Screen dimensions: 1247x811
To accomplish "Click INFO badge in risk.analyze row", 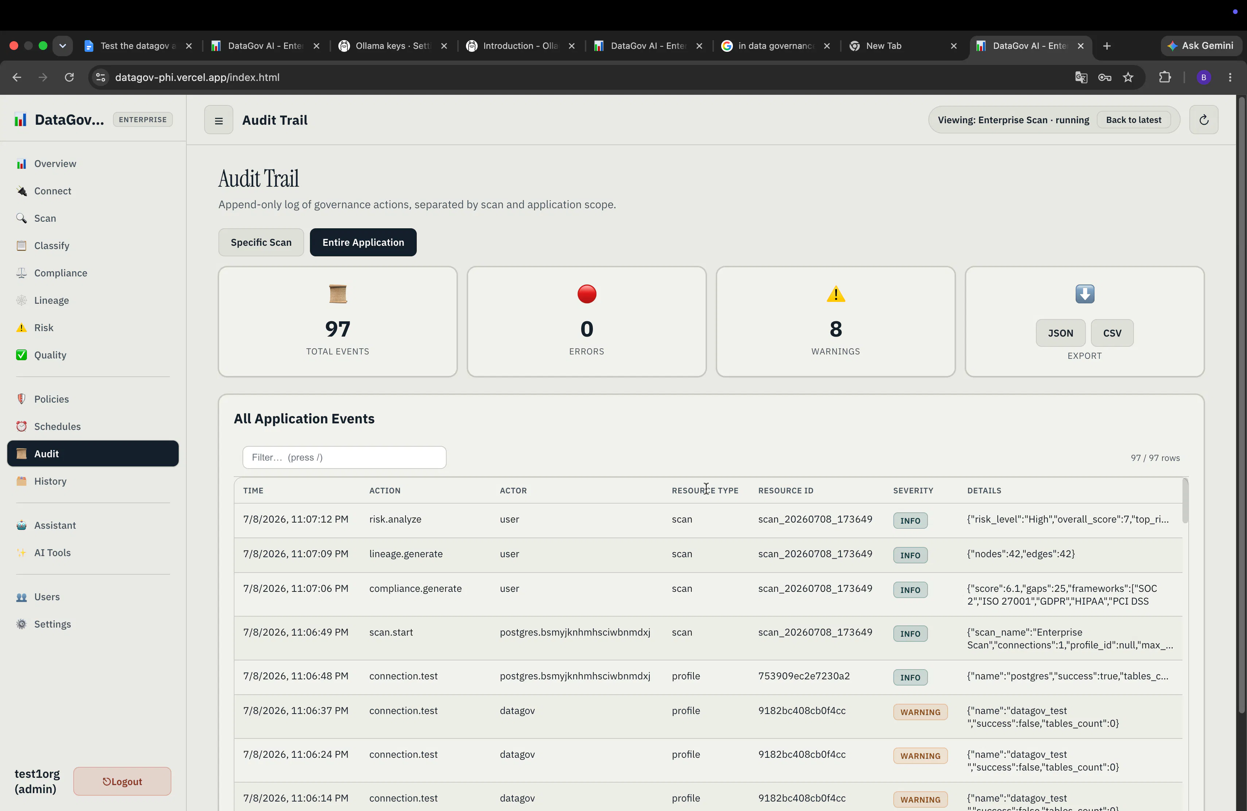I will pos(910,520).
